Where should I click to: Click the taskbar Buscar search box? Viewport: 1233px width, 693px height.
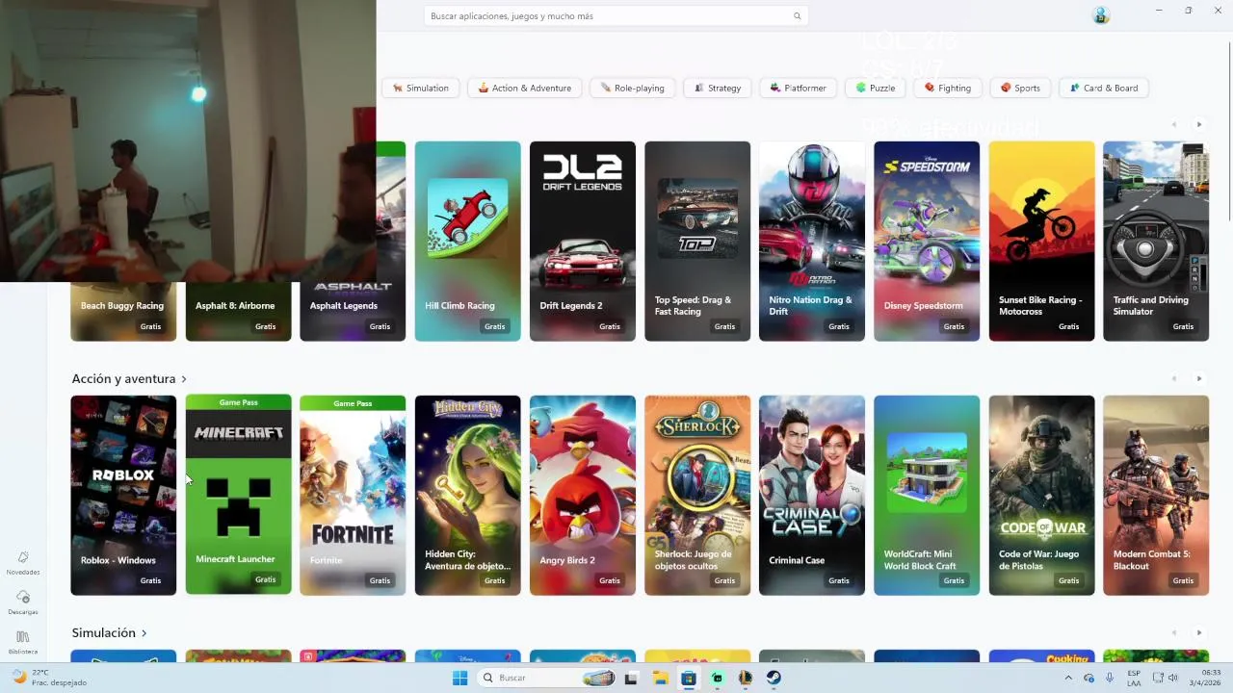[547, 678]
